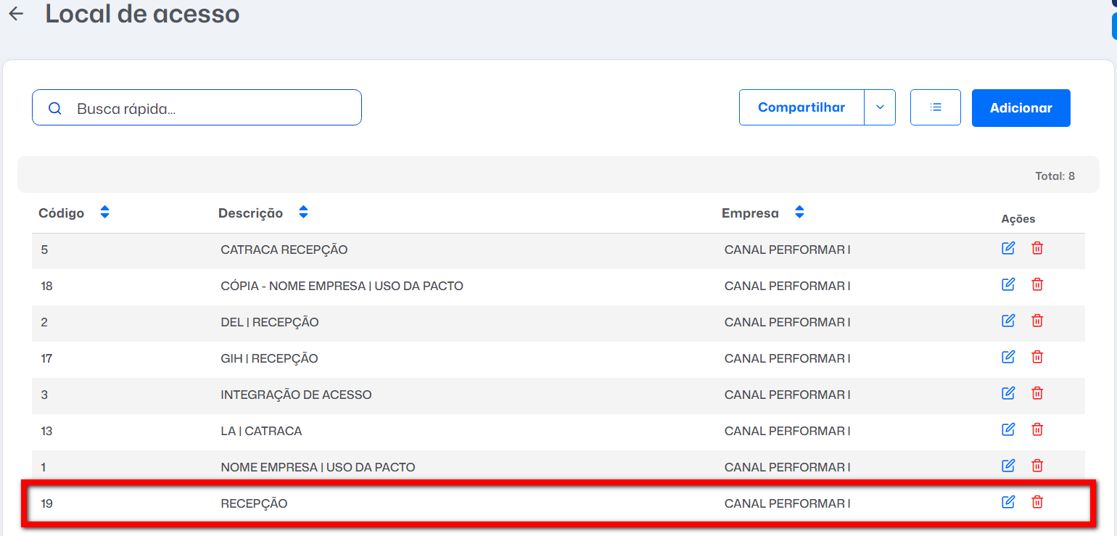Delete the DEL | RECEPÇÃO entry

coord(1037,321)
